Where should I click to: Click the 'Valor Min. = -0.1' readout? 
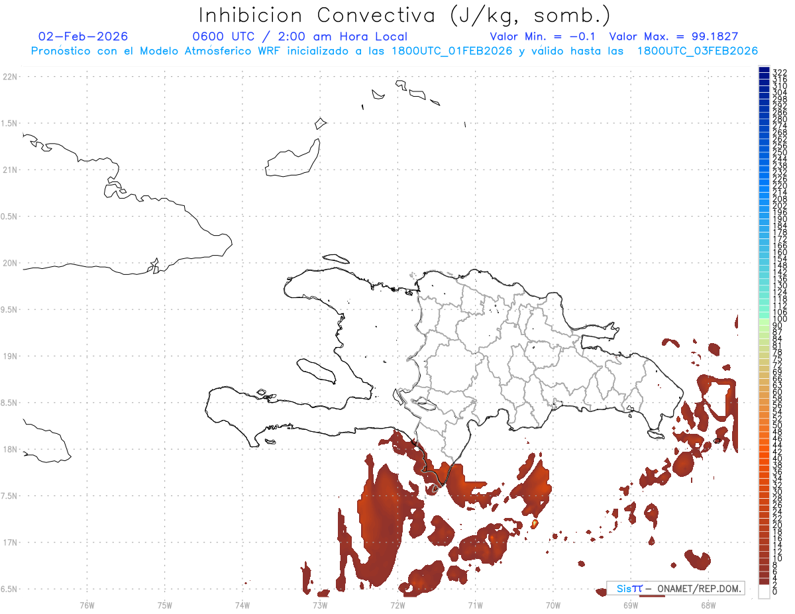tap(543, 36)
